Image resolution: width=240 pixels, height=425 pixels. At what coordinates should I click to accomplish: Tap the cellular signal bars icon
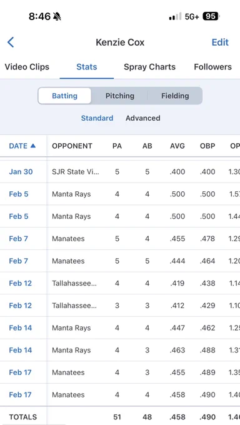pyautogui.click(x=175, y=17)
